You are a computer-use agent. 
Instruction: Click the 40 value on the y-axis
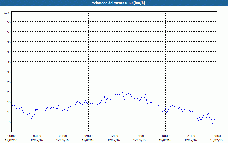(9, 52)
